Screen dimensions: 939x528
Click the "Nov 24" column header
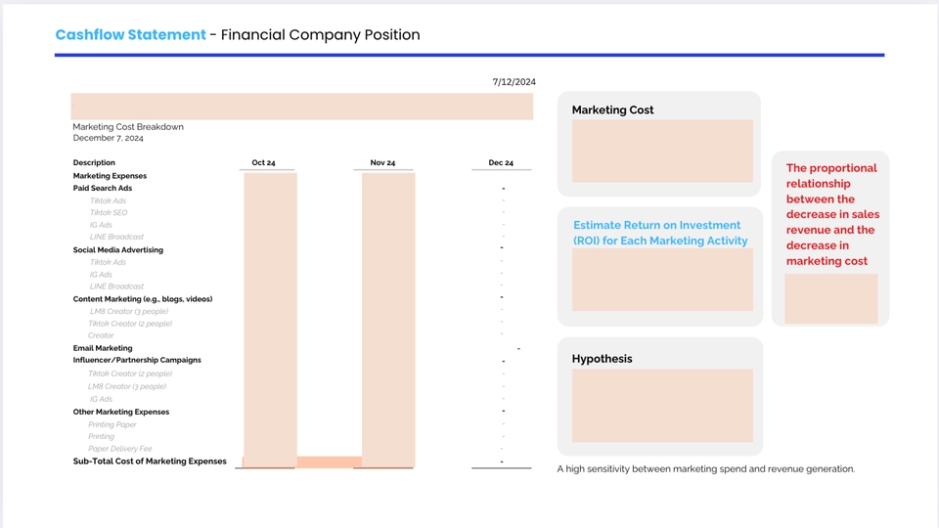point(382,162)
